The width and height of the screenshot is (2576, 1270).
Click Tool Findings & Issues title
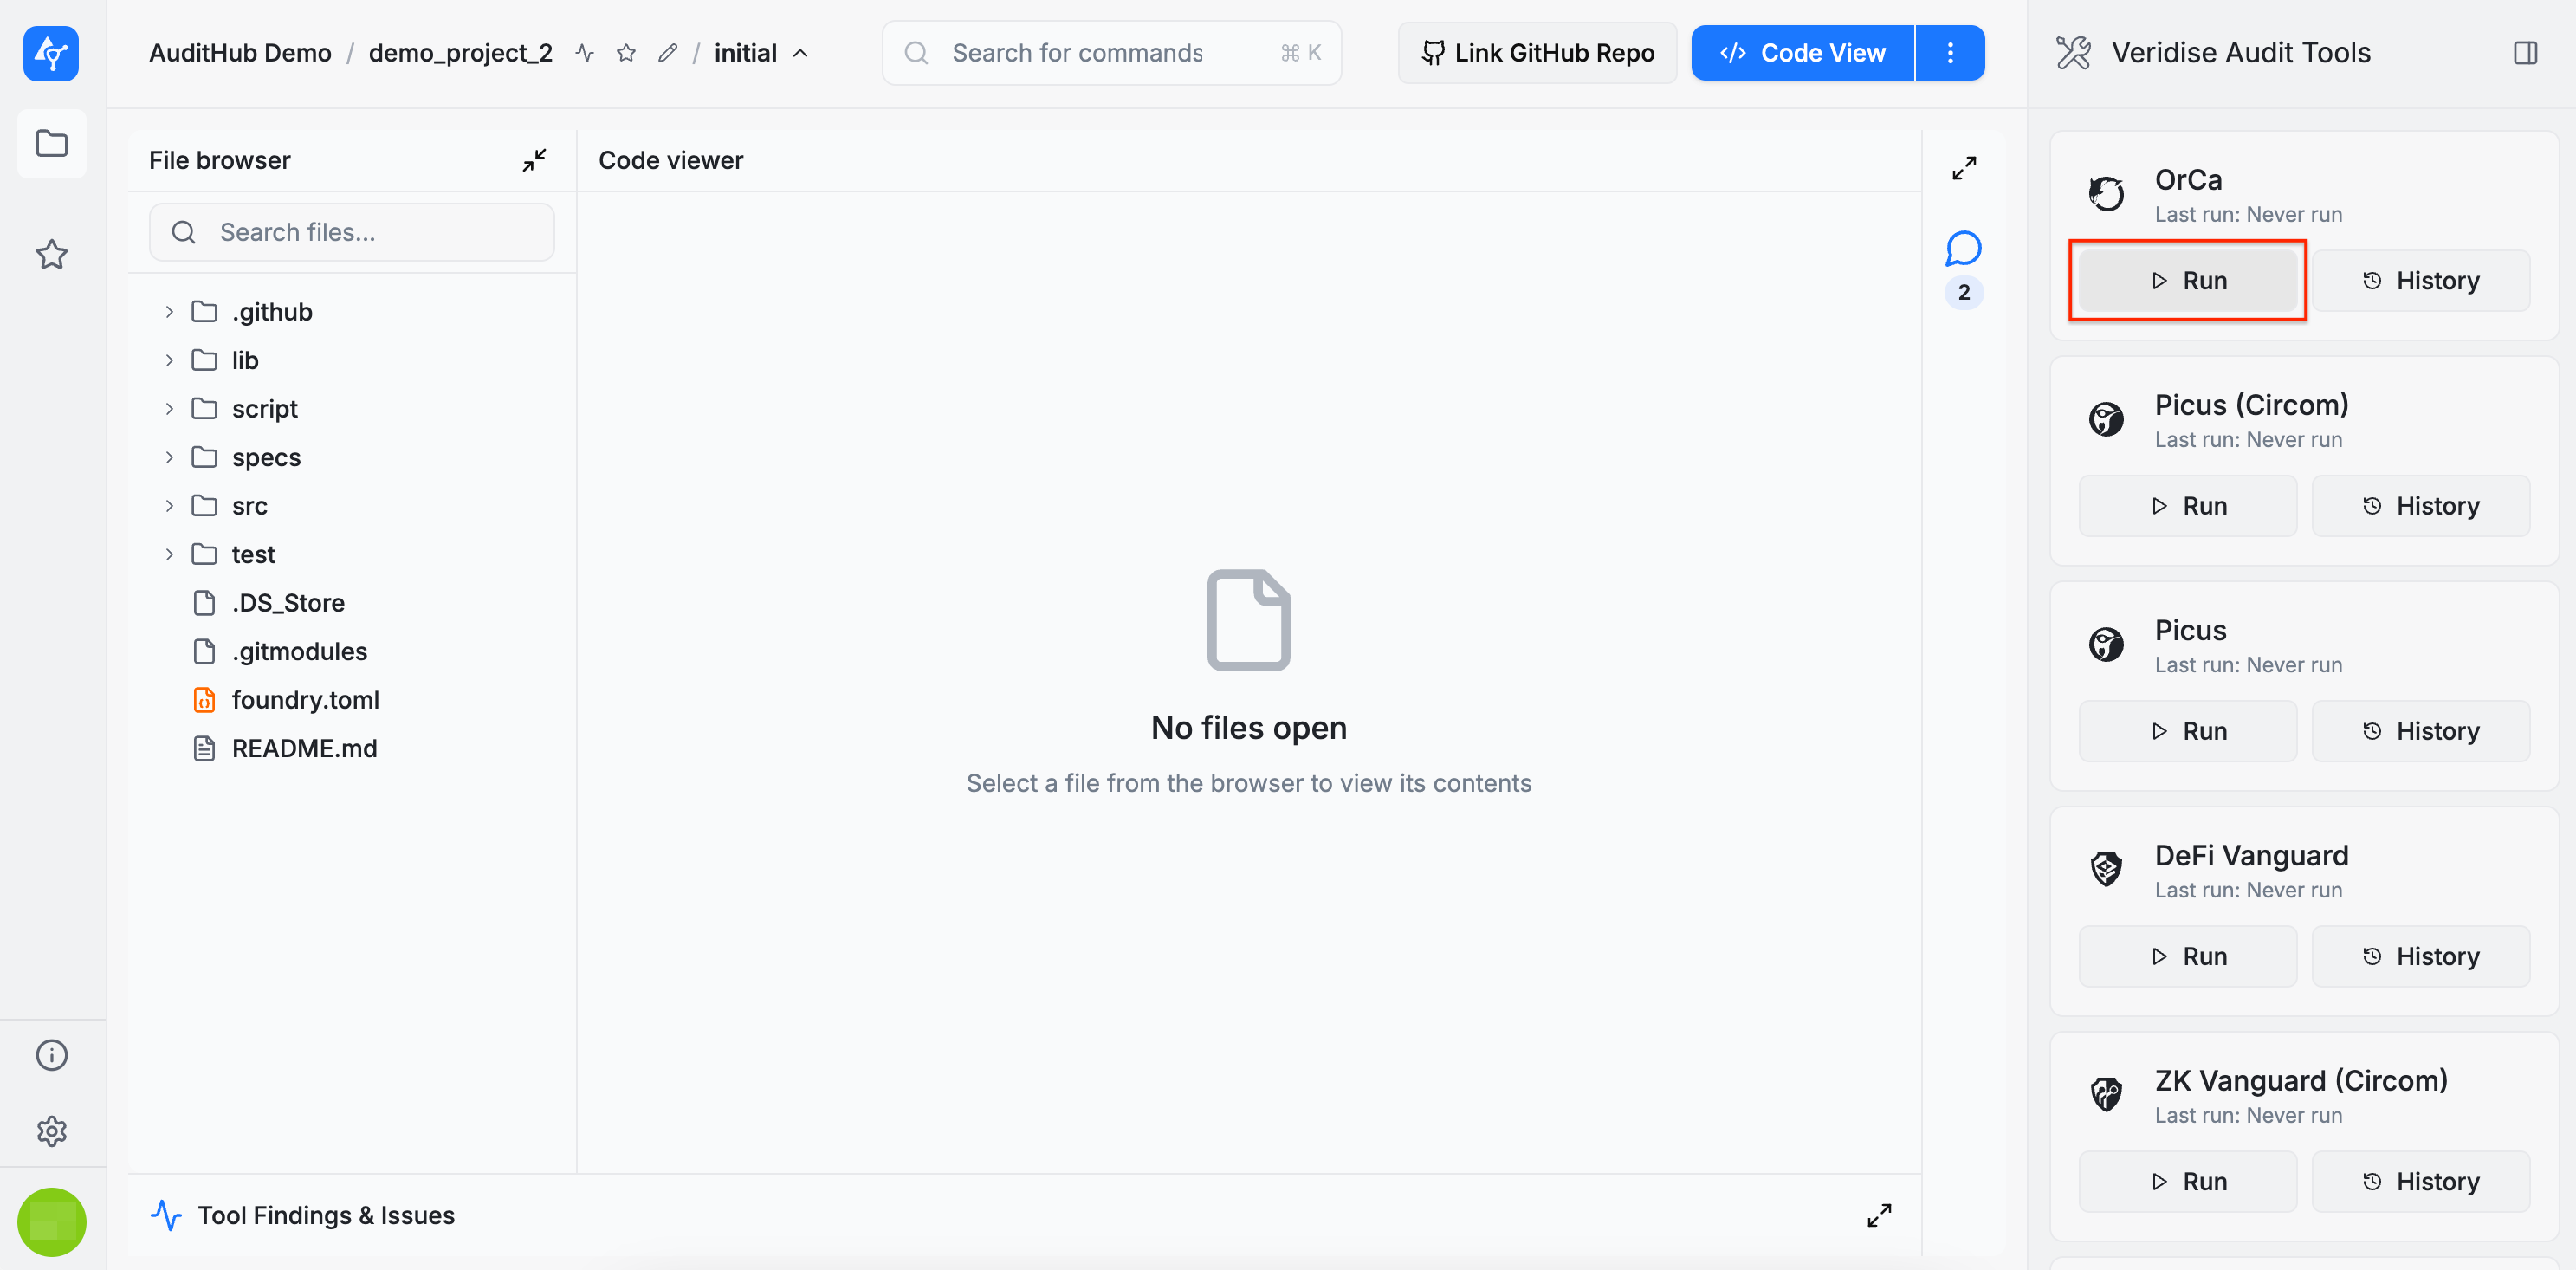[326, 1215]
